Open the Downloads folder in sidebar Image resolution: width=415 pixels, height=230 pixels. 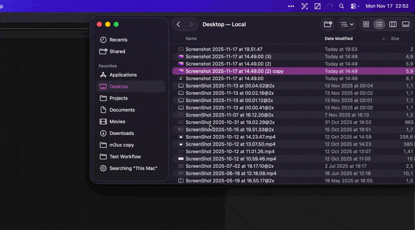pyautogui.click(x=121, y=133)
